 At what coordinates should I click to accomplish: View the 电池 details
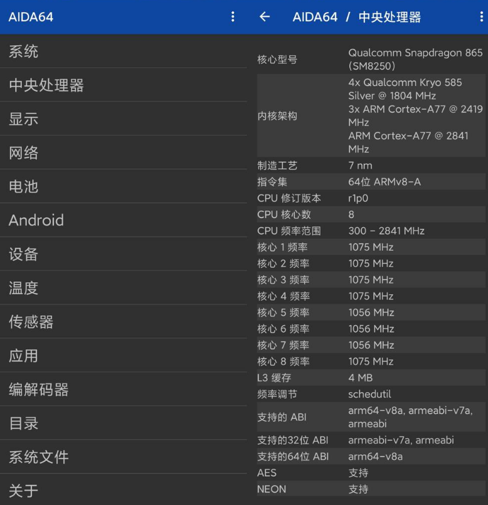pyautogui.click(x=123, y=187)
